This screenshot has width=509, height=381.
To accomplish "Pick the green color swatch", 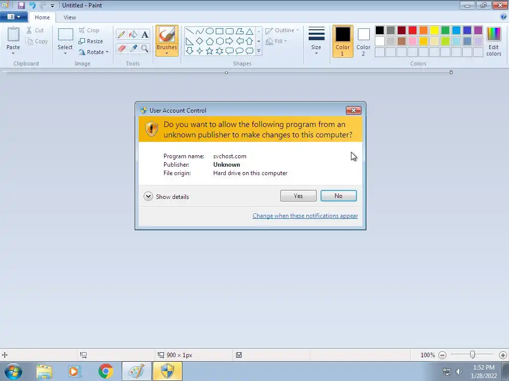I will [445, 30].
